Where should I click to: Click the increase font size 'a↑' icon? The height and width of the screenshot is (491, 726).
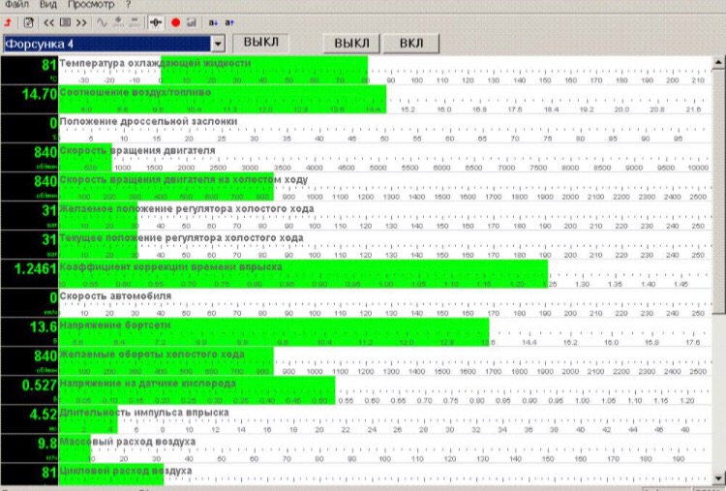(x=229, y=21)
